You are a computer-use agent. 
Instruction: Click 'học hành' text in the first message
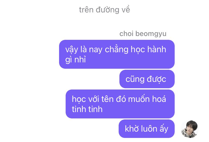(148, 49)
